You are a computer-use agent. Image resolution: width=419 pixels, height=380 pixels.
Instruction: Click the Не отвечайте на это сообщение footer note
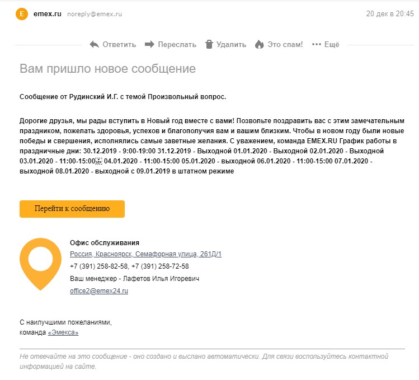204,362
